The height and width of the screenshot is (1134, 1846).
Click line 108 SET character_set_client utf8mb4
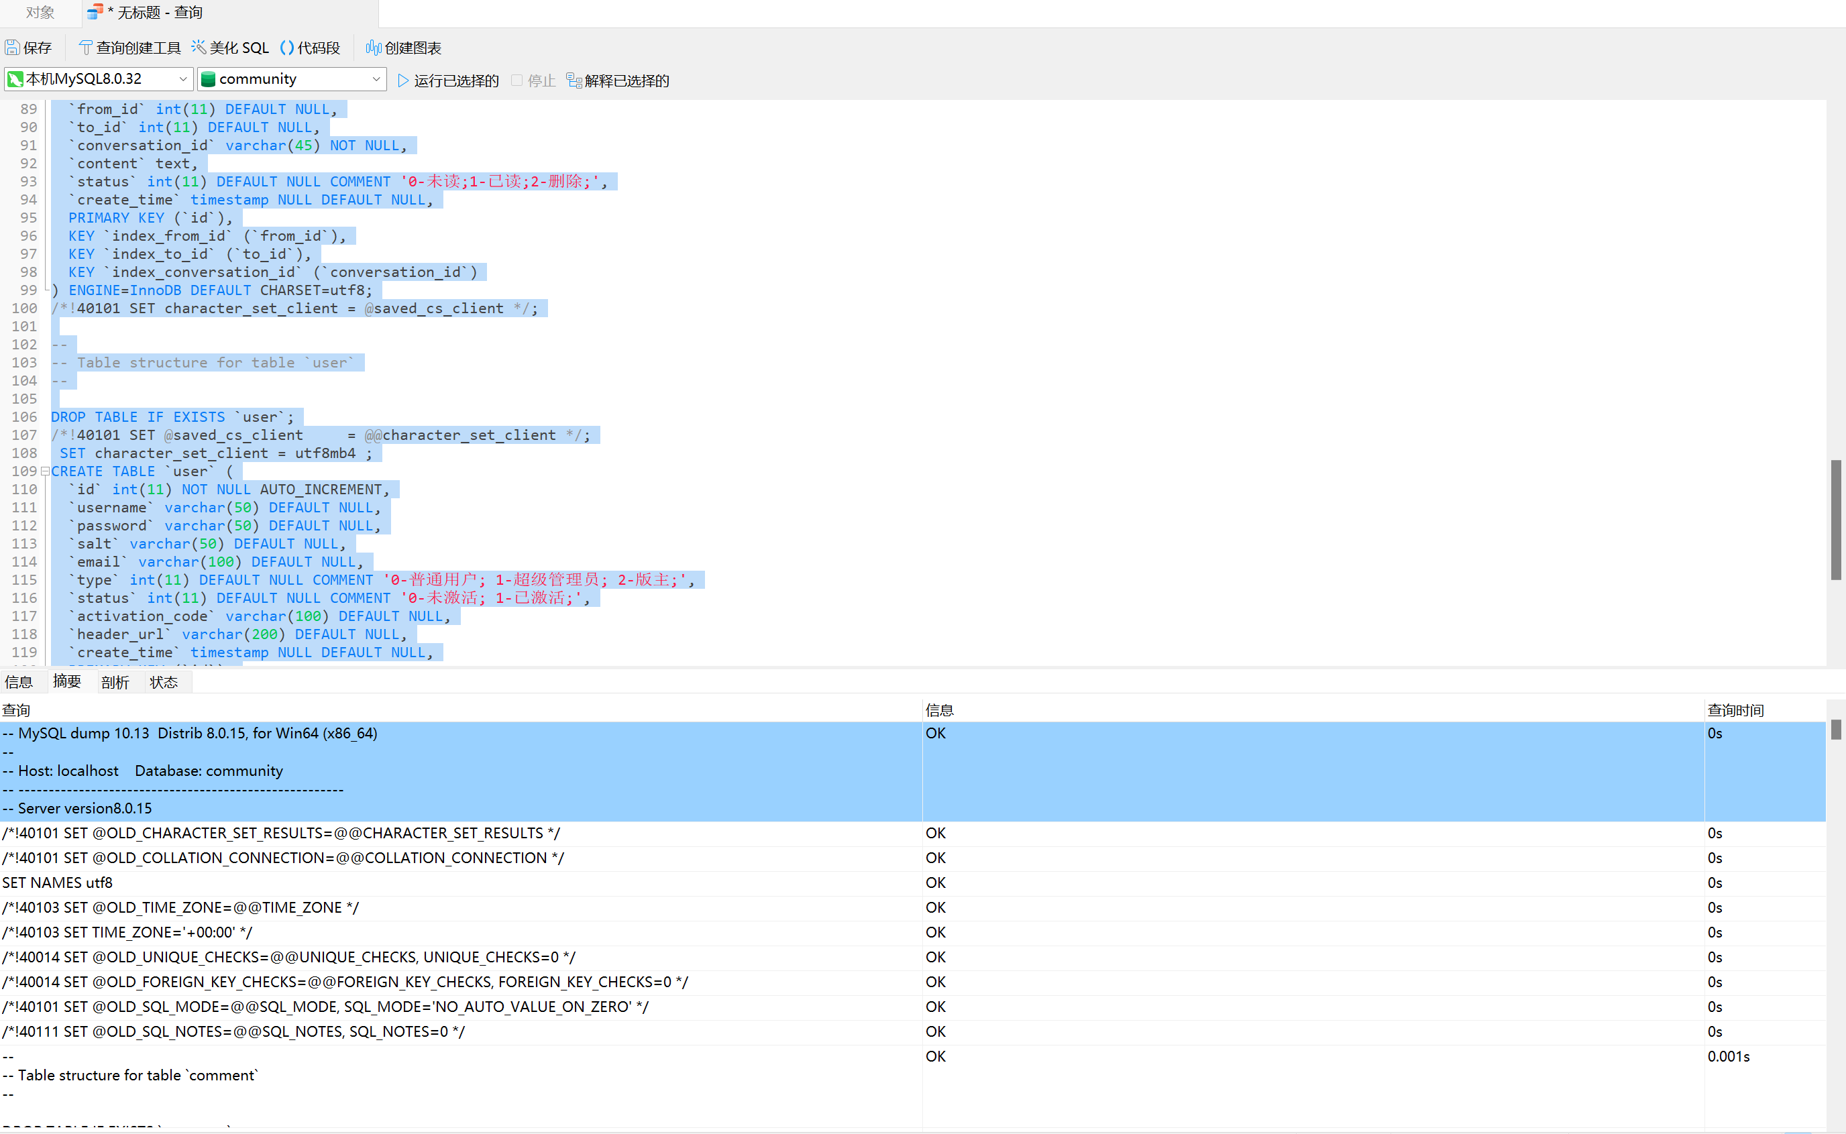pos(216,453)
